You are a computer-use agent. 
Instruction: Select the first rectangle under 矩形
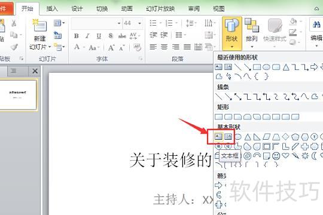coord(218,117)
